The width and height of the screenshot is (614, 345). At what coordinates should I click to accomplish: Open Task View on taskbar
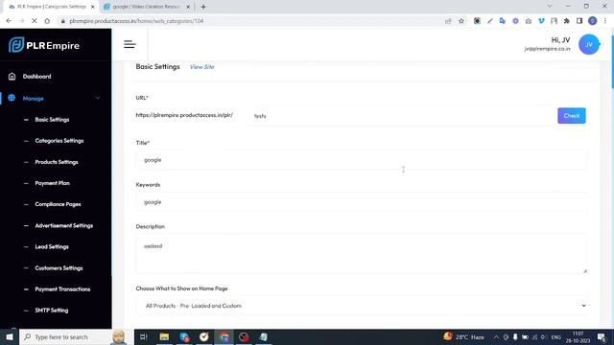(x=144, y=336)
